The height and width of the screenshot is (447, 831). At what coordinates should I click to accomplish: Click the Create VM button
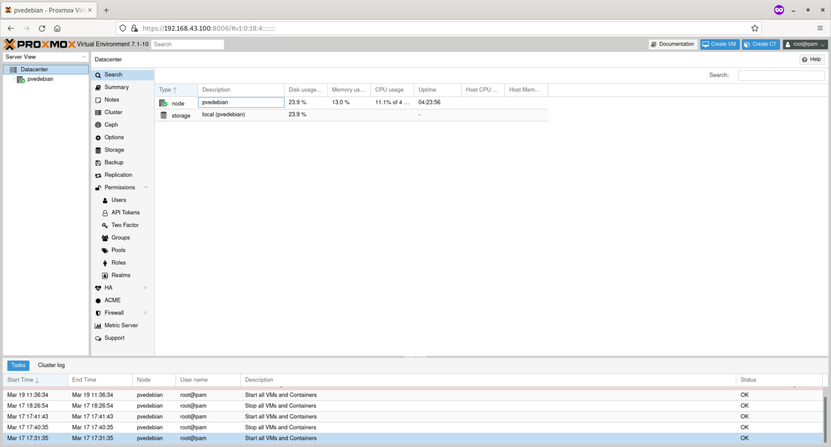(720, 44)
